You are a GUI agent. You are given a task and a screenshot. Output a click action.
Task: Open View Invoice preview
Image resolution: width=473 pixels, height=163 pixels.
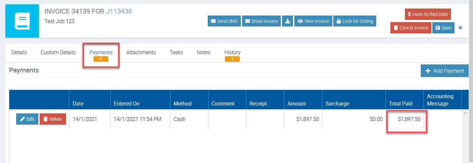pyautogui.click(x=313, y=21)
